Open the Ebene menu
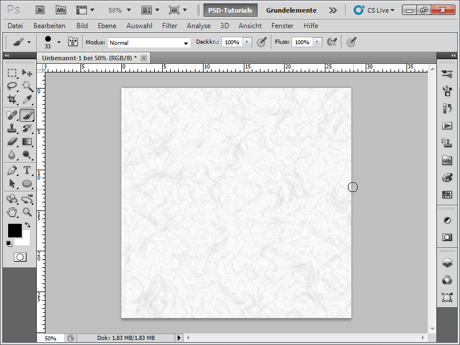This screenshot has height=345, width=460. 107,26
